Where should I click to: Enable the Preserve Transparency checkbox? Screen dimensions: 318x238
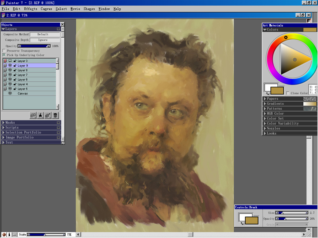click(x=4, y=51)
